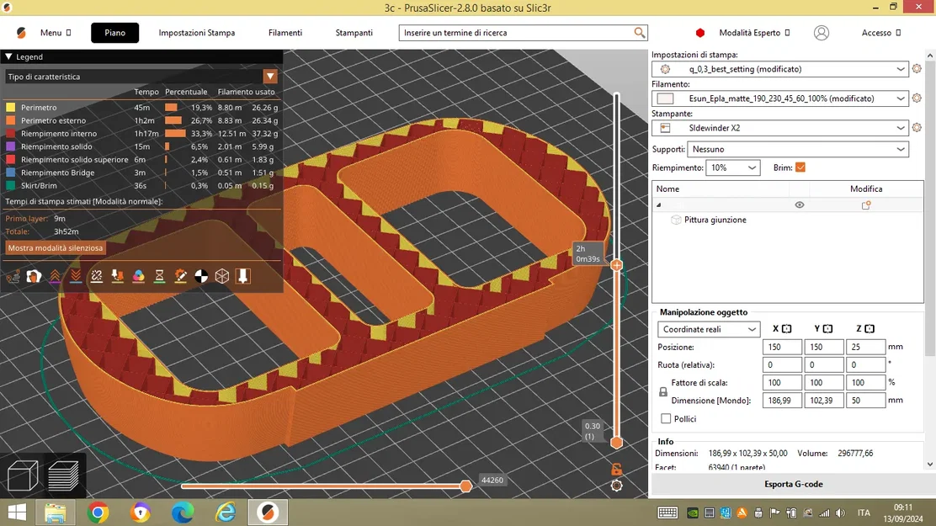Viewport: 936px width, 526px height.
Task: Open File Explorer from taskbar
Action: (56, 513)
